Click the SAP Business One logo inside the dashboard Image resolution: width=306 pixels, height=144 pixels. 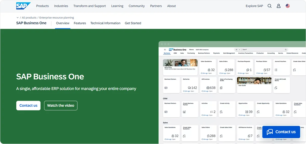click(177, 50)
